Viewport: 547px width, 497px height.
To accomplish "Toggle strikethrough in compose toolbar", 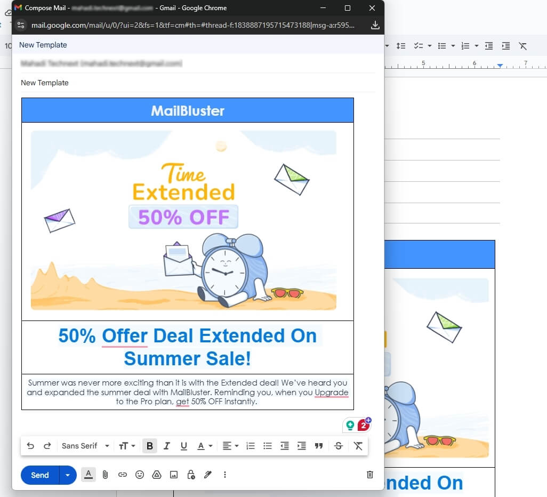I will pos(339,446).
